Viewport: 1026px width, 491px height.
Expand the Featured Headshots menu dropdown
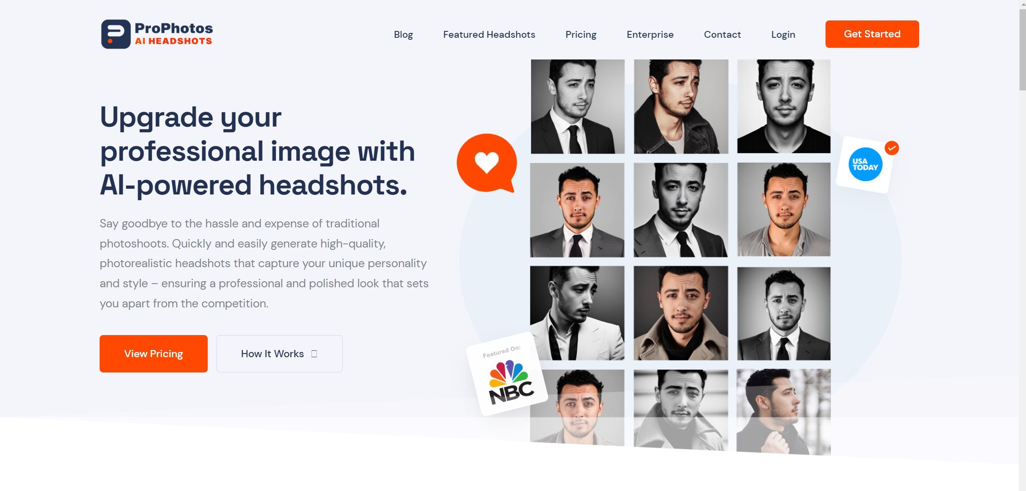[x=489, y=34]
